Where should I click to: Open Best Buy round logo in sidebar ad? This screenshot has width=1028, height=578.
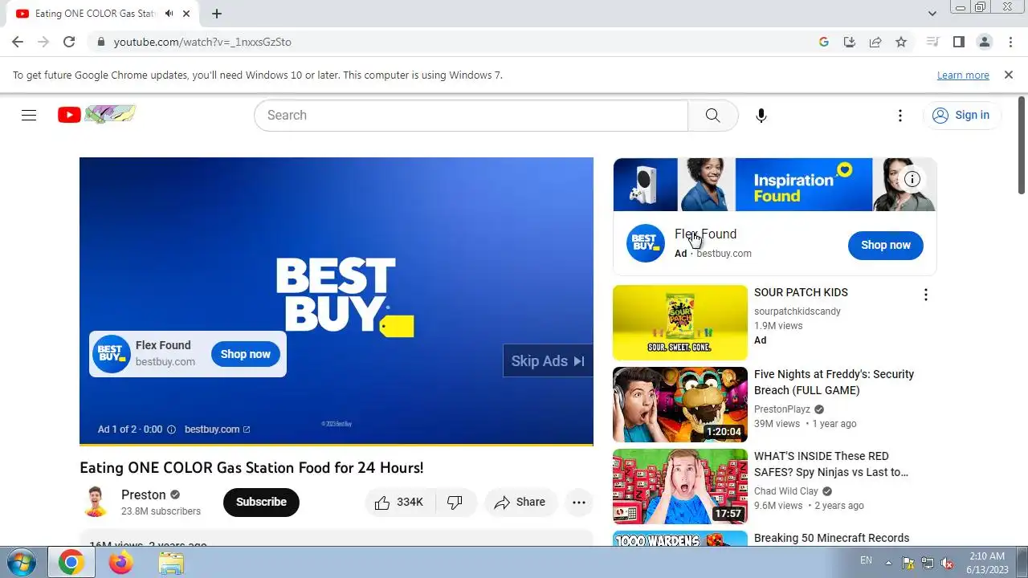pyautogui.click(x=646, y=243)
